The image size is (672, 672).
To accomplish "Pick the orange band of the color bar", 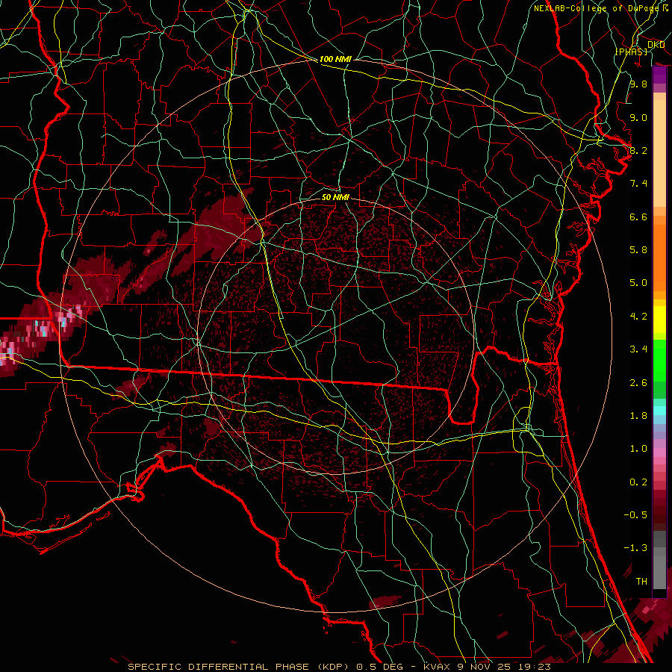I will (x=659, y=257).
